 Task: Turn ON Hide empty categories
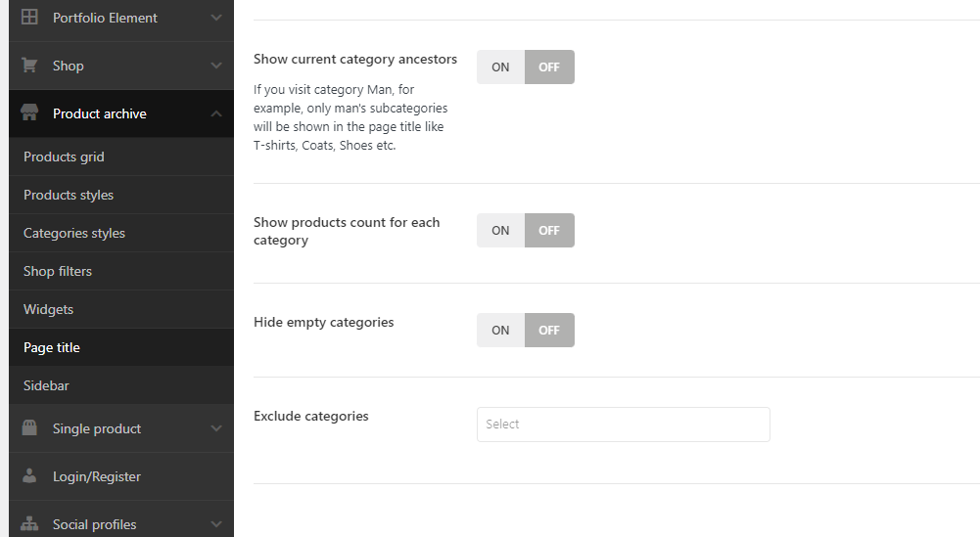point(500,331)
